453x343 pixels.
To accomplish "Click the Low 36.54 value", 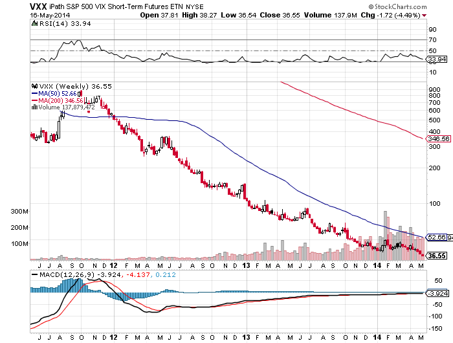I will [x=239, y=15].
